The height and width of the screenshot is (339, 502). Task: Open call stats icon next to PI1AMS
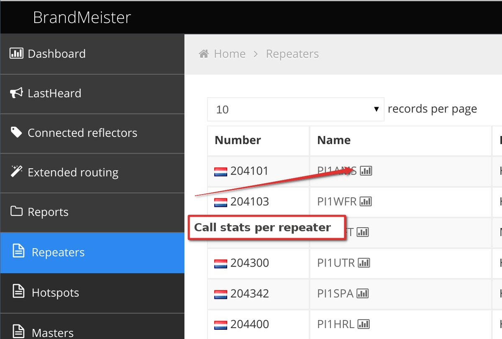(x=366, y=171)
